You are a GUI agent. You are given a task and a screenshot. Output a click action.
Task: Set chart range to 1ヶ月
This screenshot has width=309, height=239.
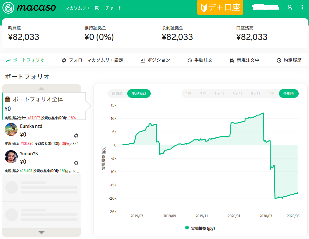219,93
